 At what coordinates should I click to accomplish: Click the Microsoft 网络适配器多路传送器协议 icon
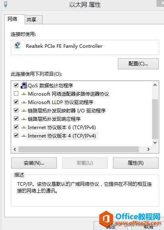click(x=24, y=94)
